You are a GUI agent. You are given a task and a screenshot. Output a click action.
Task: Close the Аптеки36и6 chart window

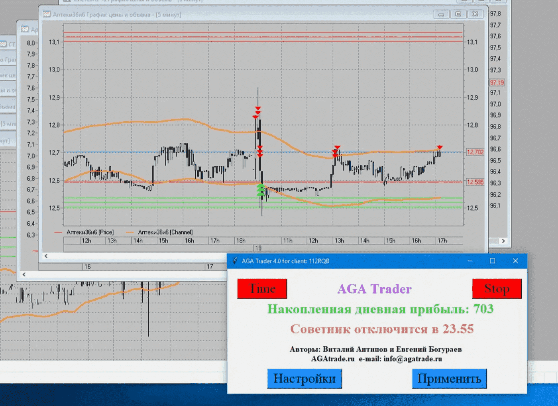click(x=475, y=14)
